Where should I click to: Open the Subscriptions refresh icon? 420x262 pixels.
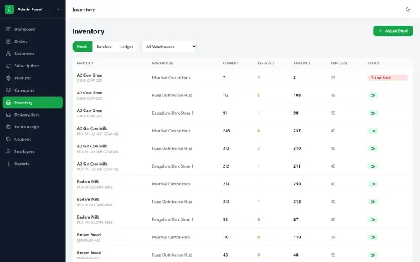(x=9, y=65)
